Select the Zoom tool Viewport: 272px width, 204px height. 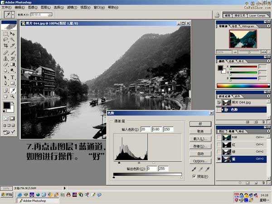(x=12, y=96)
